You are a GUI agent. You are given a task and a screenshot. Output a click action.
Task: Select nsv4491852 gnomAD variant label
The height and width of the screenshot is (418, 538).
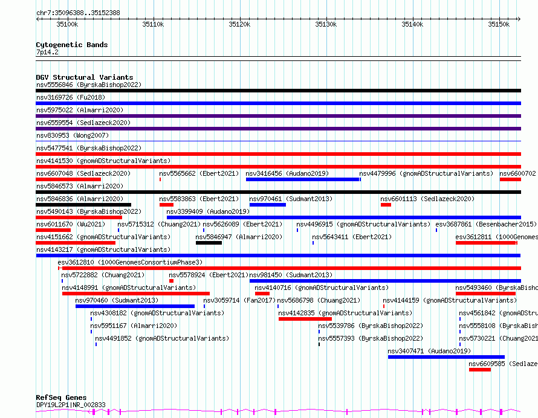162,338
